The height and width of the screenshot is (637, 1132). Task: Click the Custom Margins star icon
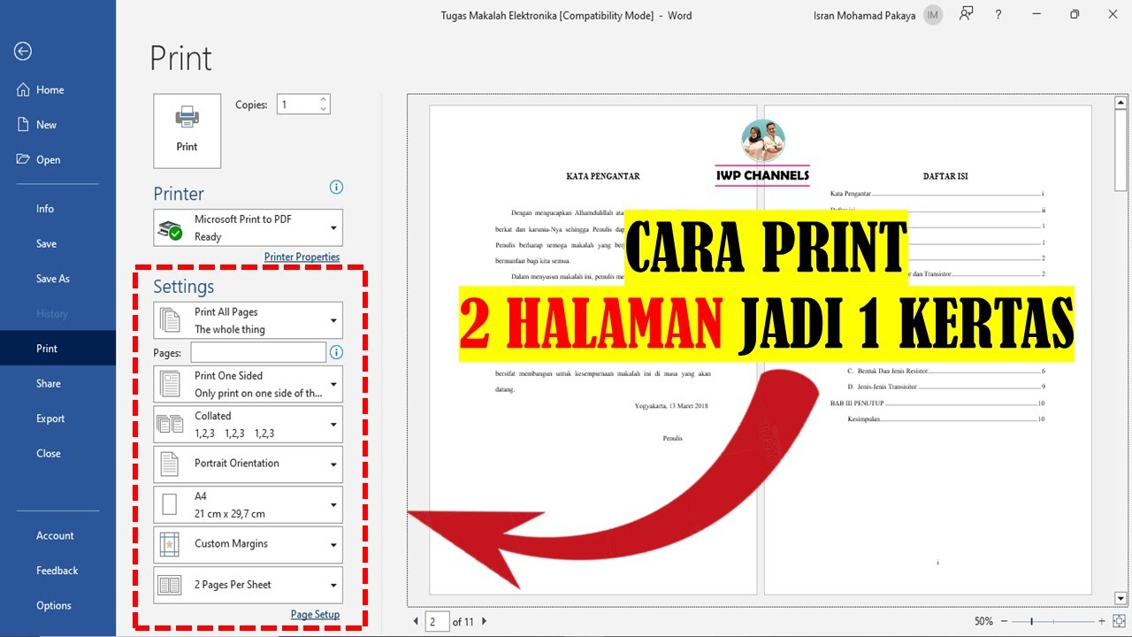coord(169,544)
